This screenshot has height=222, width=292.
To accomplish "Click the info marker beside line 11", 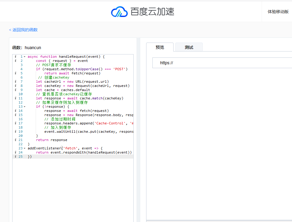I will tap(15, 98).
